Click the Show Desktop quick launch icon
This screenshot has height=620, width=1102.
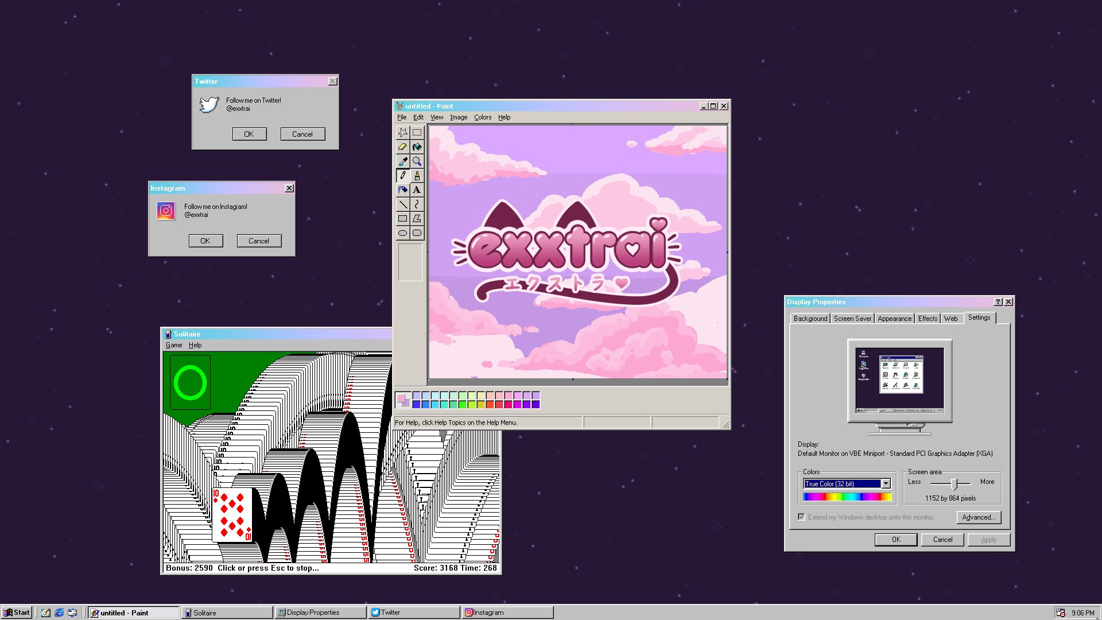45,613
